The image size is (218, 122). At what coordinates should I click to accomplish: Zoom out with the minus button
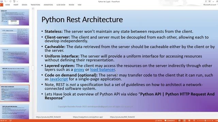point(198,121)
